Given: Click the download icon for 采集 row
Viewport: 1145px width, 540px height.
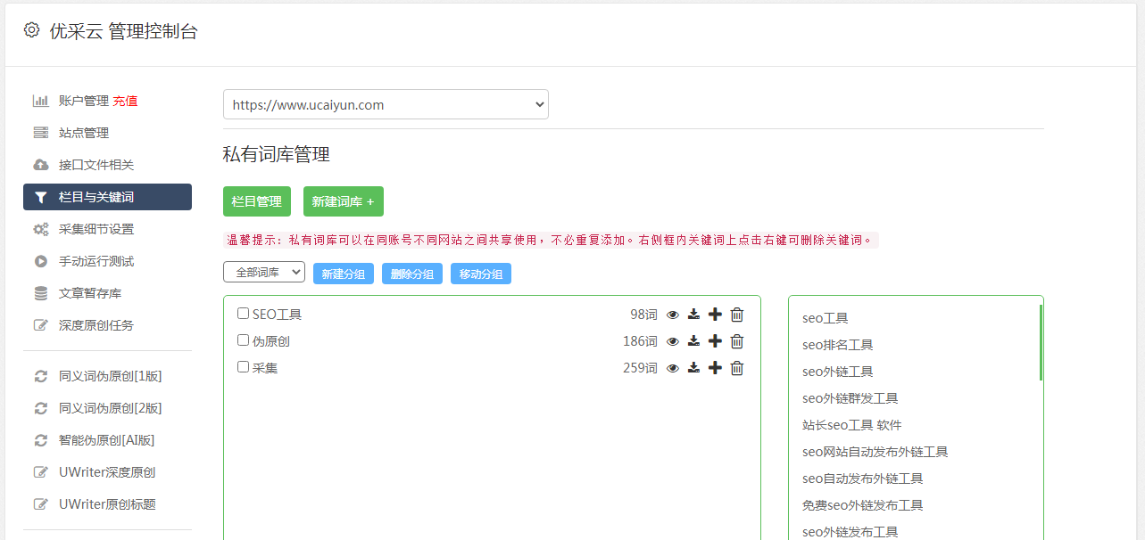Looking at the screenshot, I should [693, 368].
